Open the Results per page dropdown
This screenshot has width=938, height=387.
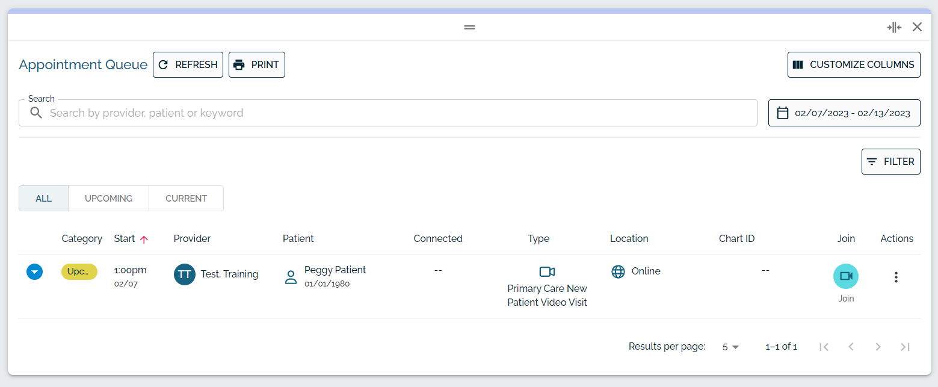730,347
